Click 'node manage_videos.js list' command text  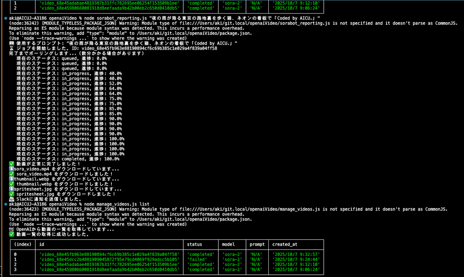coord(117,204)
